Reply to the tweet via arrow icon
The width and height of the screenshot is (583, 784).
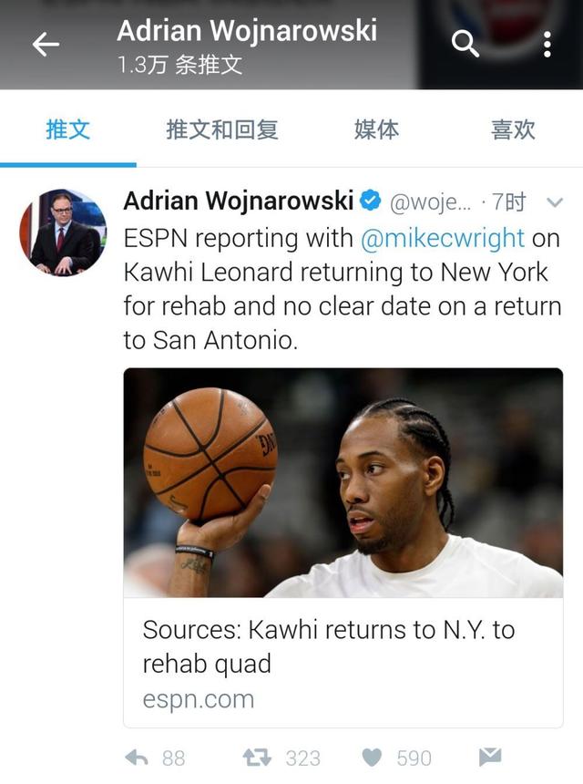[x=137, y=758]
